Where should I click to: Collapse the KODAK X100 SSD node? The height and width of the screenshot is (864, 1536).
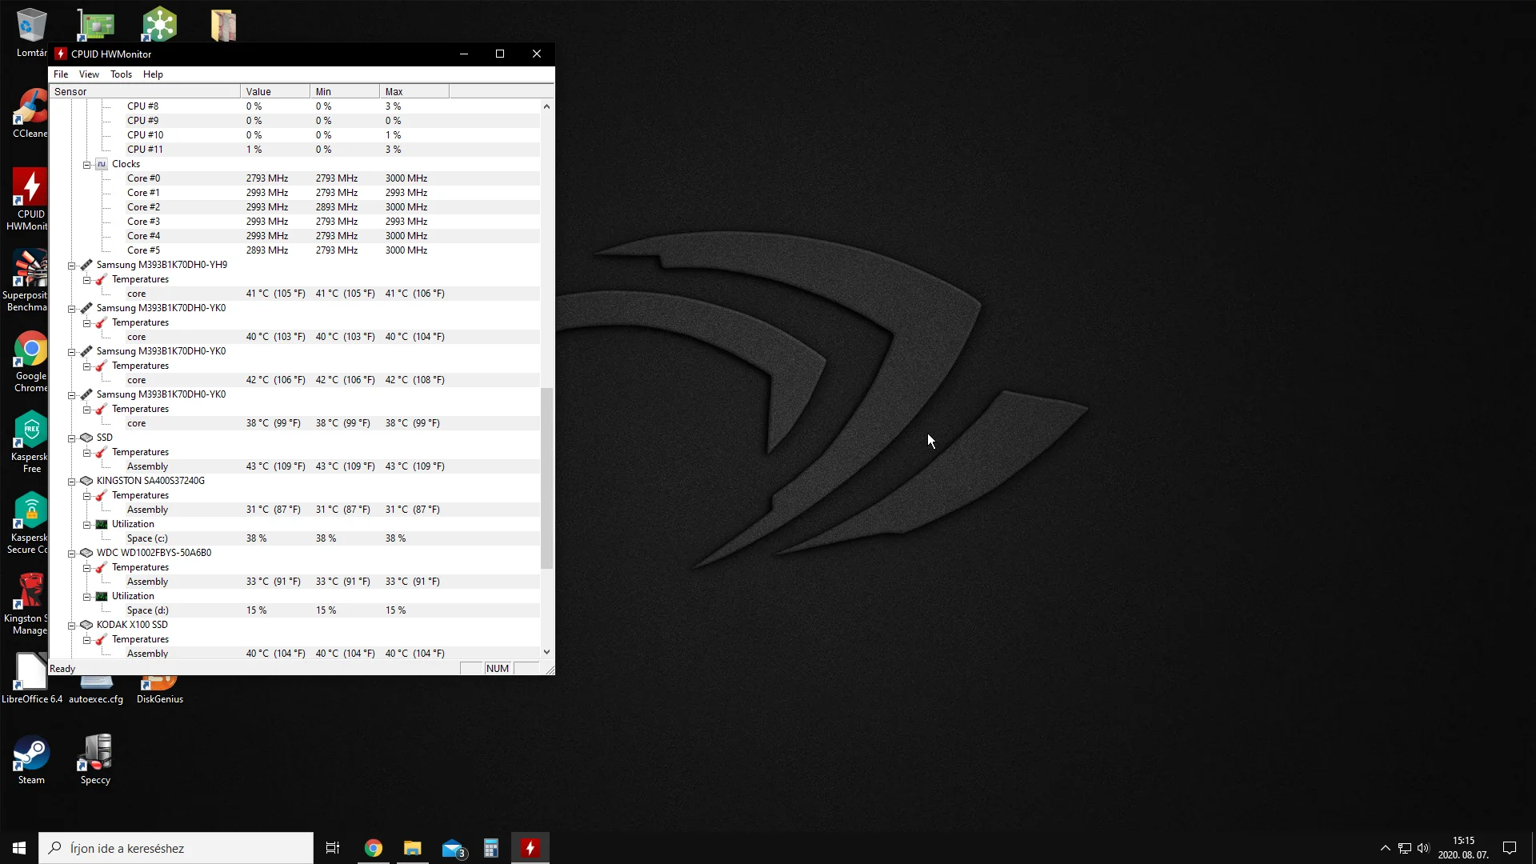coord(71,626)
